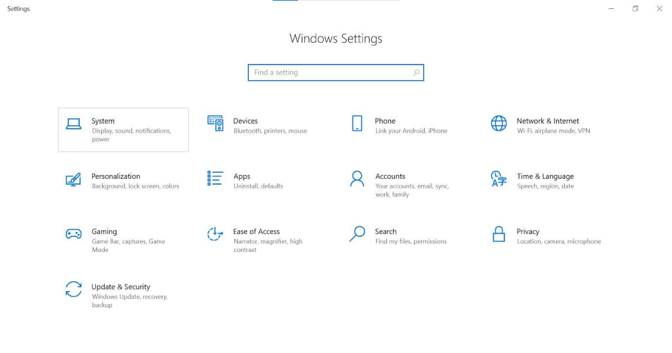Click the "Location, camera, microphone" text

point(559,241)
